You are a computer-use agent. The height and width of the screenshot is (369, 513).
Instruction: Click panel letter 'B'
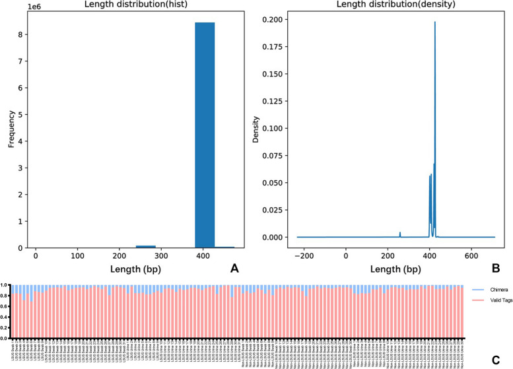(x=496, y=268)
